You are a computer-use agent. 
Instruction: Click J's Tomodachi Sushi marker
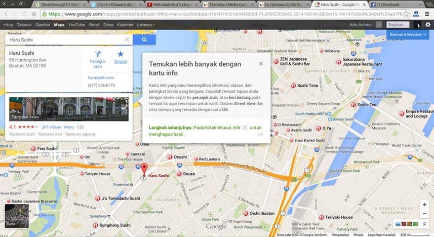[x=97, y=198]
